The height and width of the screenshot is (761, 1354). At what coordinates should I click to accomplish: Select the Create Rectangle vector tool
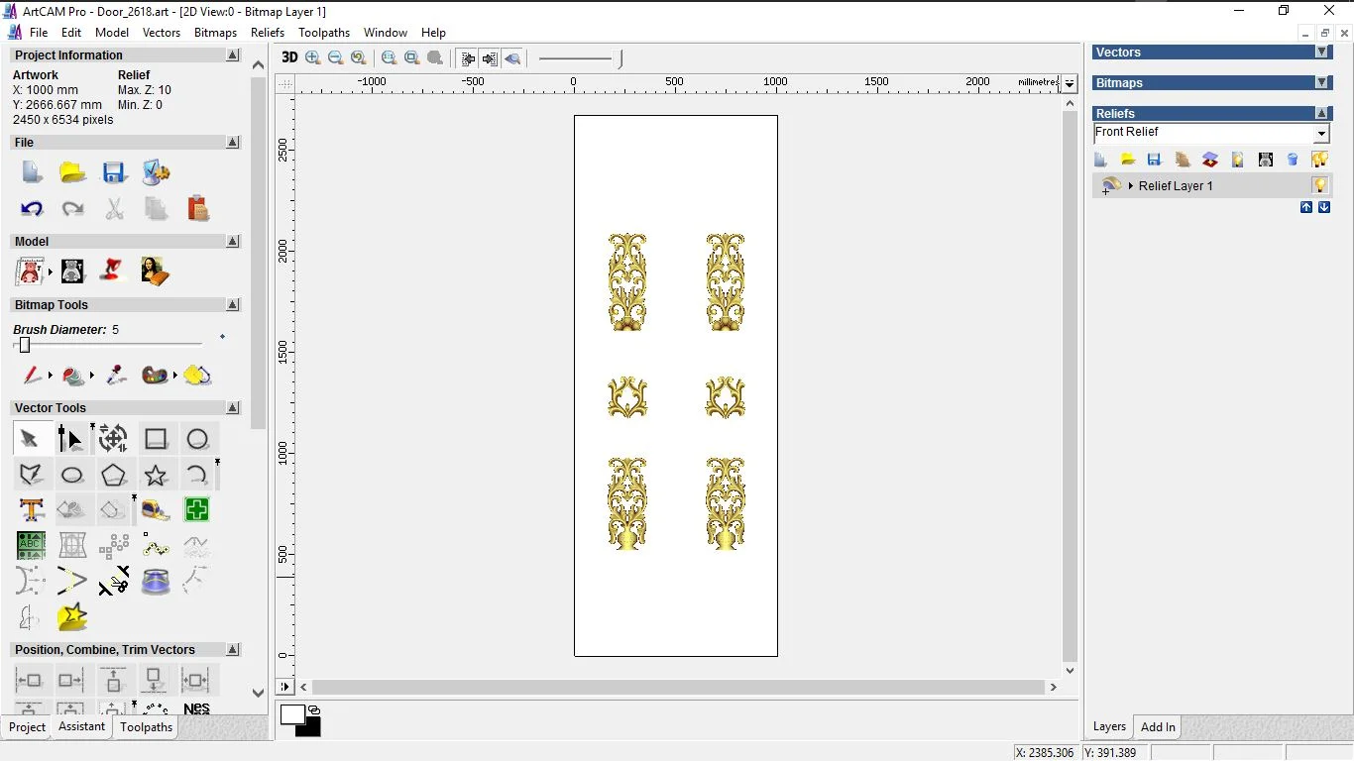click(156, 439)
